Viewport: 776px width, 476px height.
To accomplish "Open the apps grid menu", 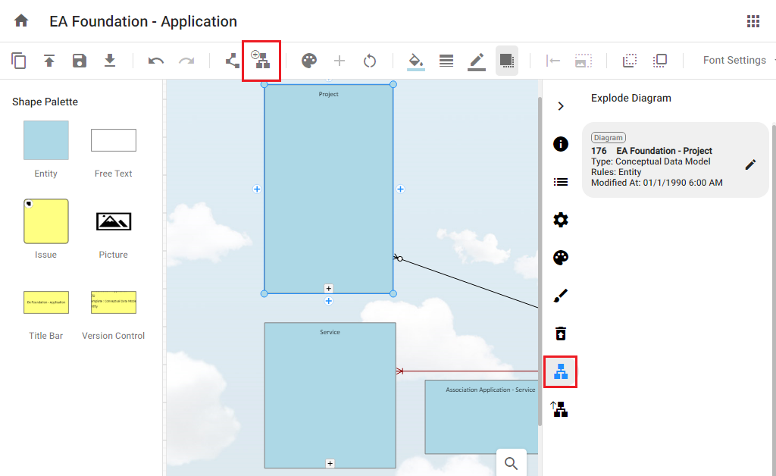I will (x=753, y=21).
